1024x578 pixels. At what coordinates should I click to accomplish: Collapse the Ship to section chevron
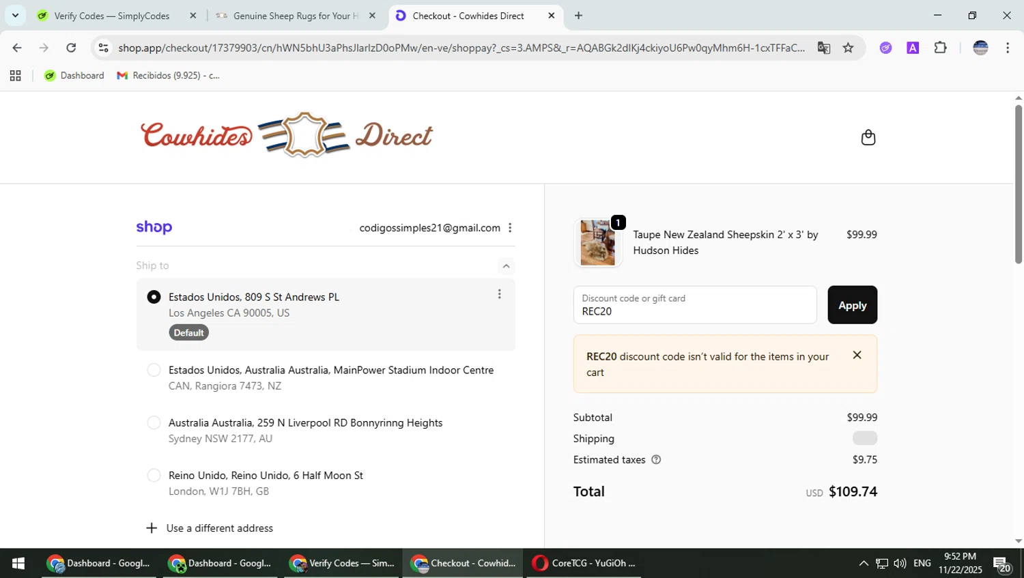(x=506, y=266)
